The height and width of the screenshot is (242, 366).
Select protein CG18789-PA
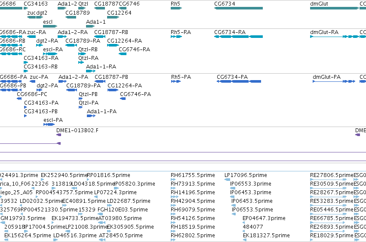(72, 90)
